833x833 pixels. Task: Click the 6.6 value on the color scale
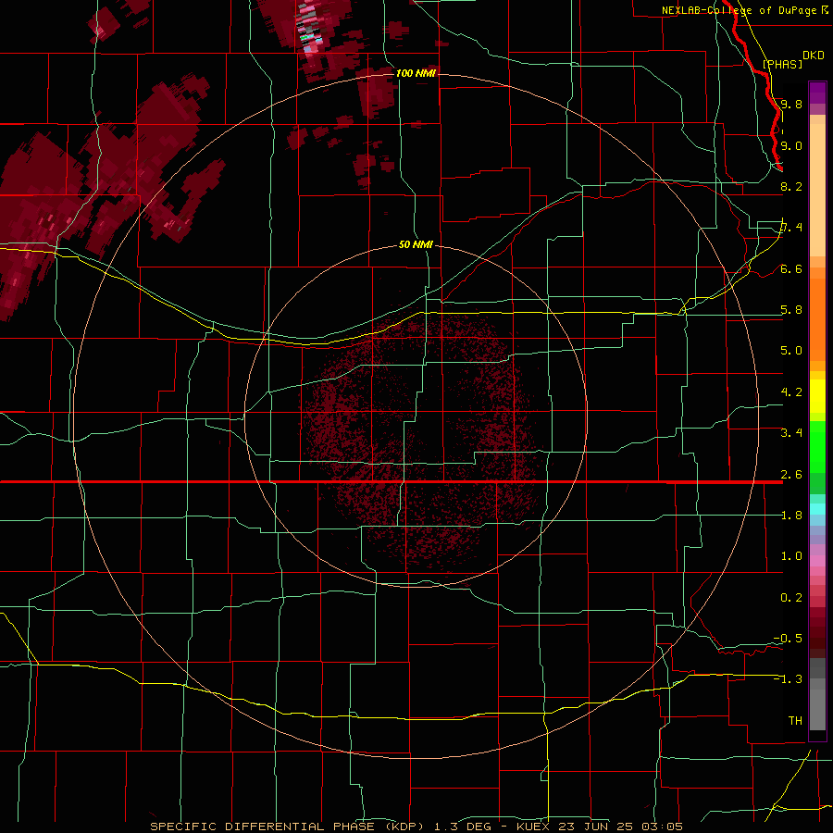coord(791,268)
